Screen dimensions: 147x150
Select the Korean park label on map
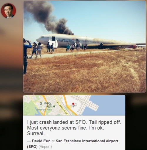coord(46,105)
